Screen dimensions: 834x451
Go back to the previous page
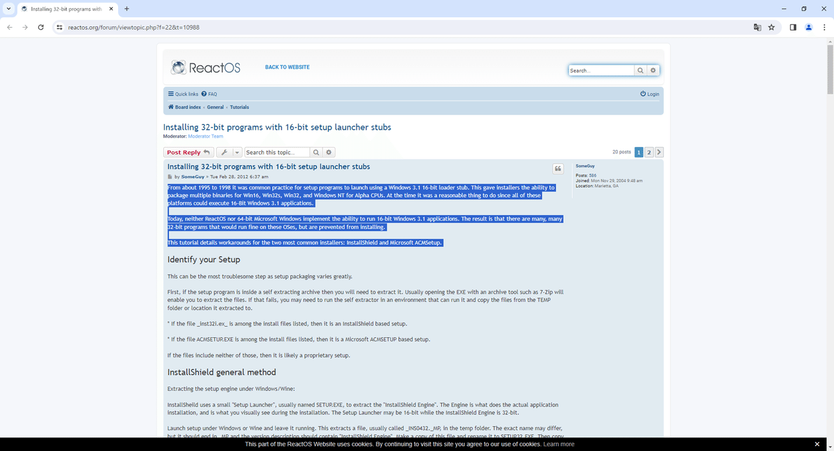pos(9,27)
